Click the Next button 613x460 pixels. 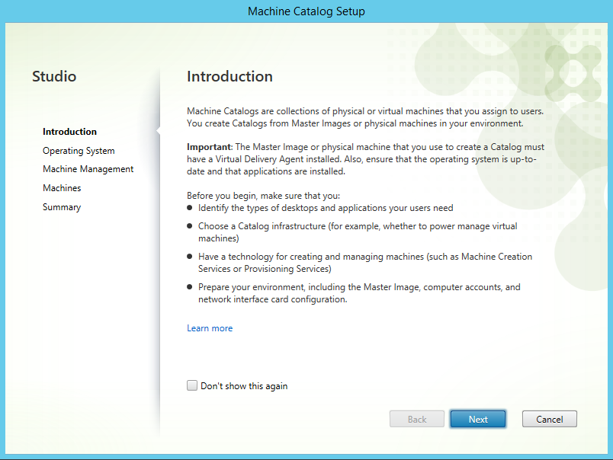tap(478, 419)
